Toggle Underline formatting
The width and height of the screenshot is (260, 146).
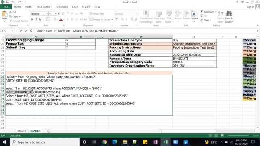pyautogui.click(x=40, y=19)
